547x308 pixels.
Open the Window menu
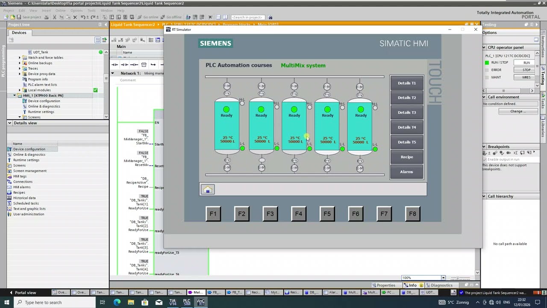pyautogui.click(x=106, y=10)
